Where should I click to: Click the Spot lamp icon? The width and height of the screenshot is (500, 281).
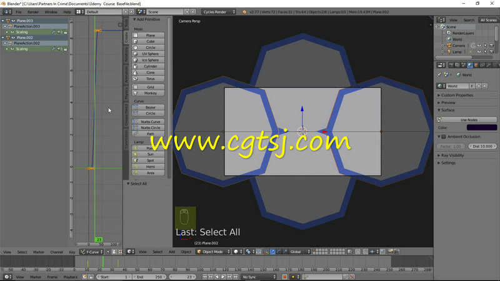136,160
